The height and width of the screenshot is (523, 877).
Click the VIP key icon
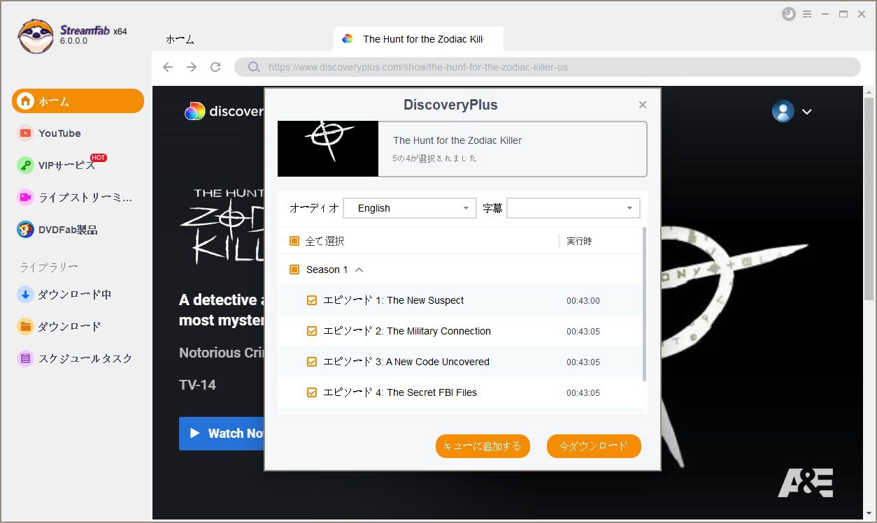(25, 165)
